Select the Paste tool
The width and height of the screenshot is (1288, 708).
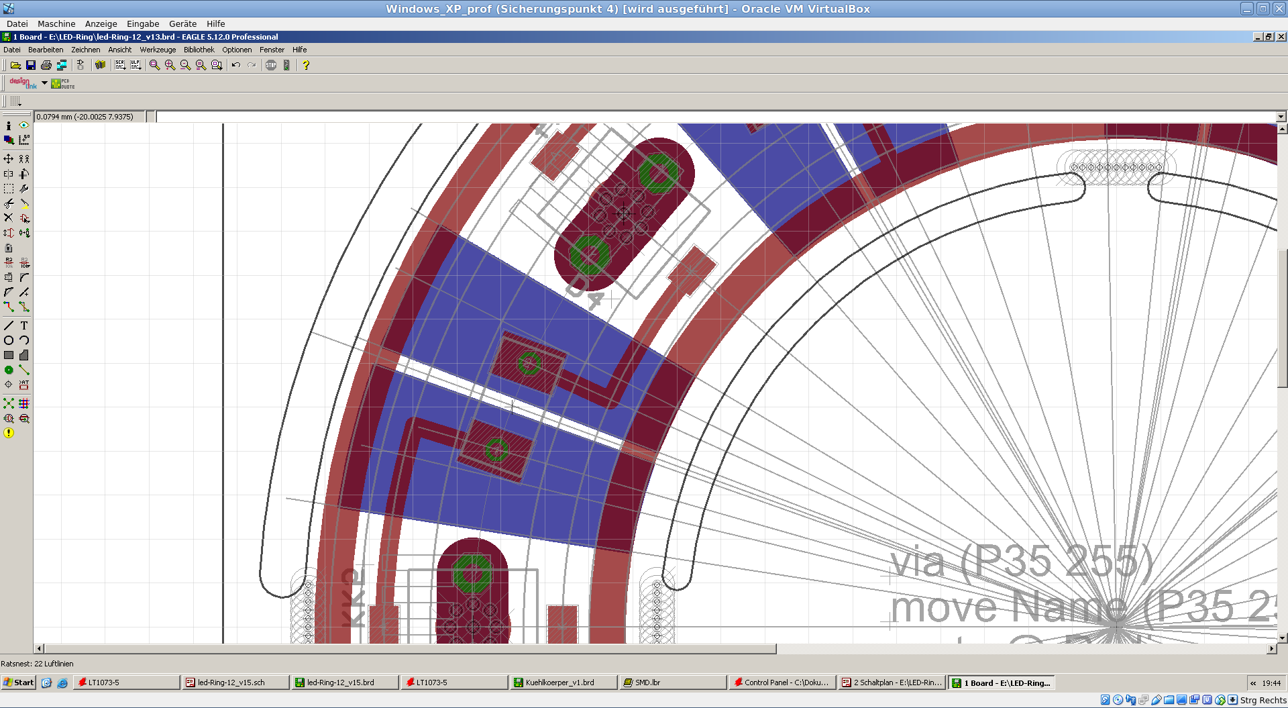click(x=24, y=203)
